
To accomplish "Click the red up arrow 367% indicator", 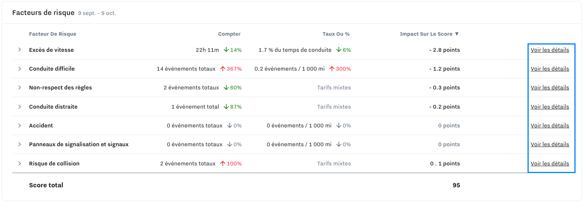I will 231,69.
